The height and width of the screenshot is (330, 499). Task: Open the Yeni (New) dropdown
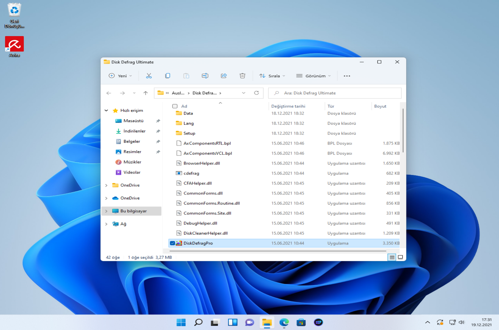click(120, 76)
